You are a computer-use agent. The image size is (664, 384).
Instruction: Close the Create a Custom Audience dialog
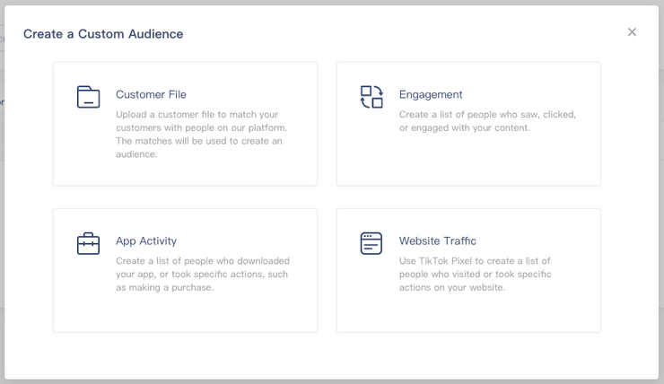coord(632,32)
